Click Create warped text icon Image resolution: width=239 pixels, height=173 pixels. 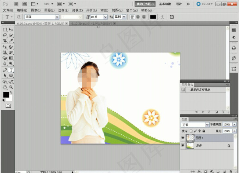click(x=162, y=17)
